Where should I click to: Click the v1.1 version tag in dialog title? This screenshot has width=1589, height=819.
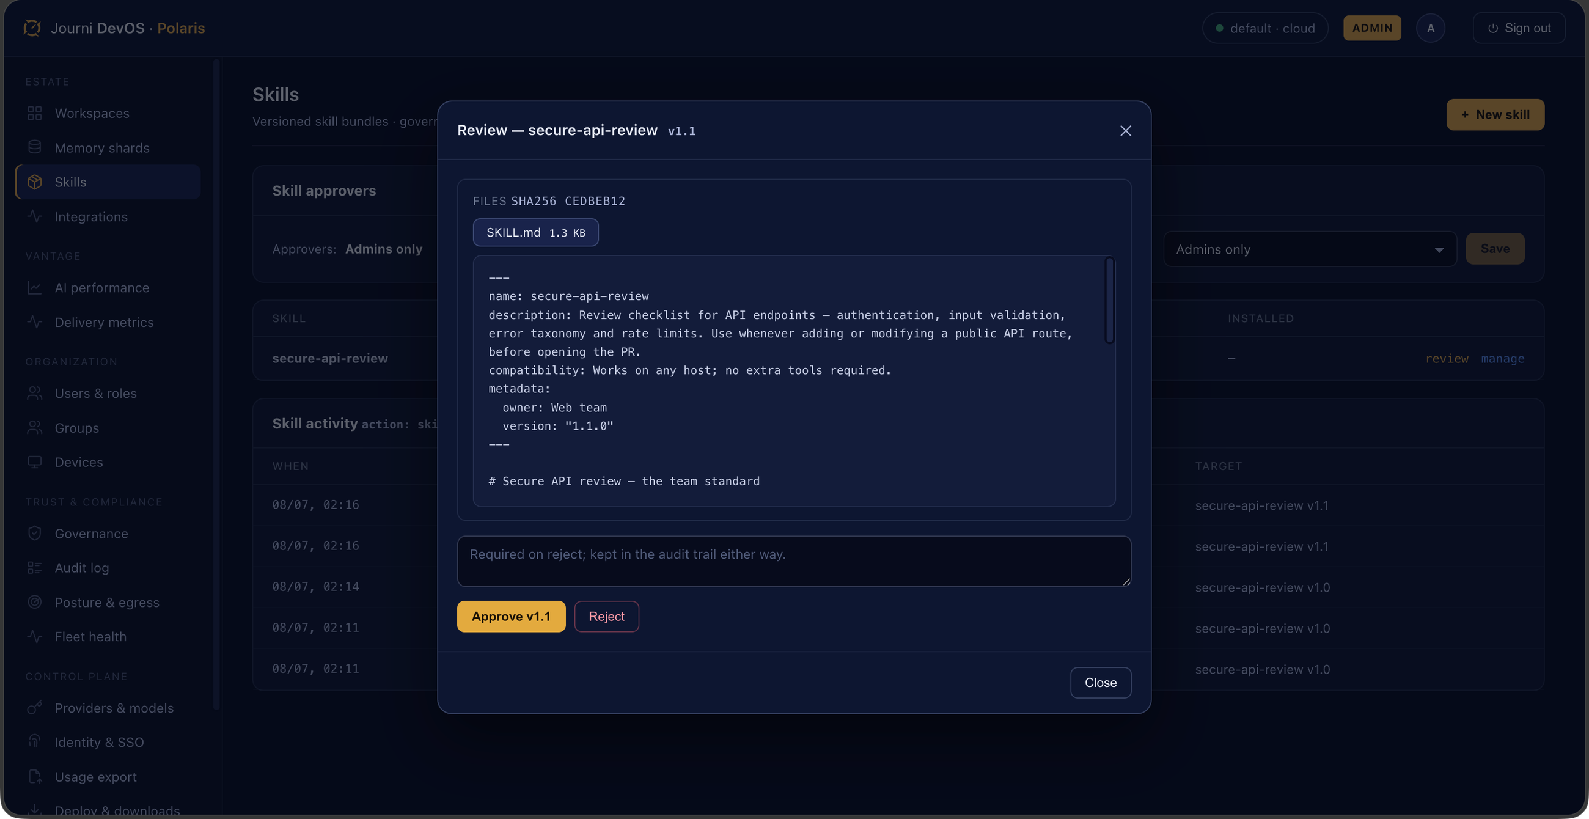click(681, 131)
